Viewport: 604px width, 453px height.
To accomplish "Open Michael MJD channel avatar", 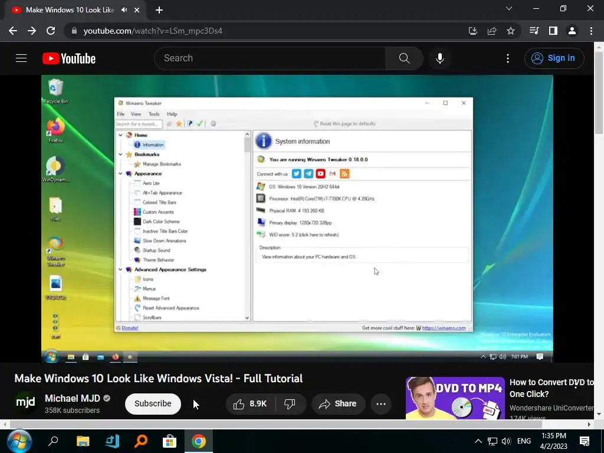I will [26, 403].
